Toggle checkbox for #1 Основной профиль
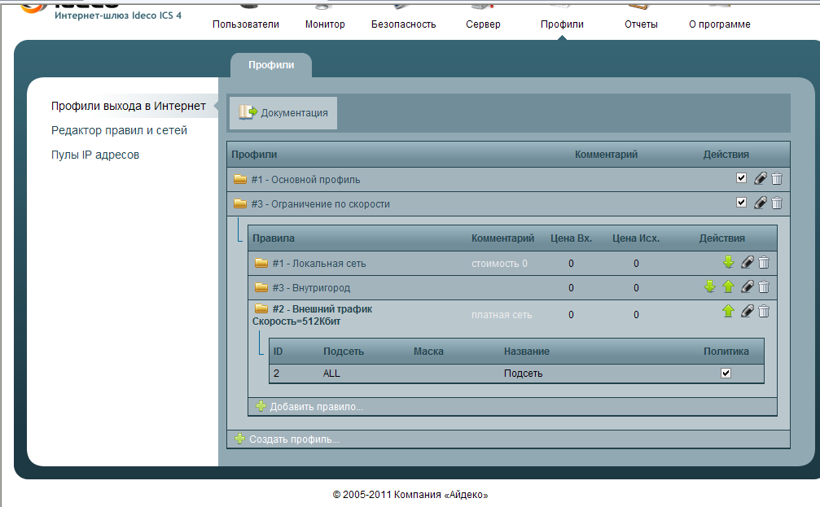Viewport: 820px width, 507px height. pos(741,178)
